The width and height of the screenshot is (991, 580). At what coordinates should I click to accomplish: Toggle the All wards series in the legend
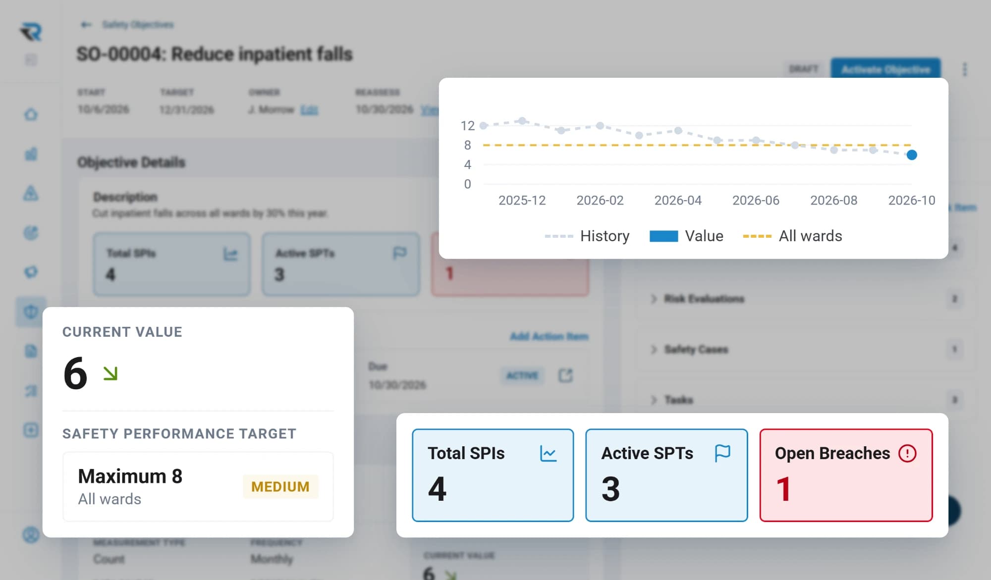(x=792, y=236)
